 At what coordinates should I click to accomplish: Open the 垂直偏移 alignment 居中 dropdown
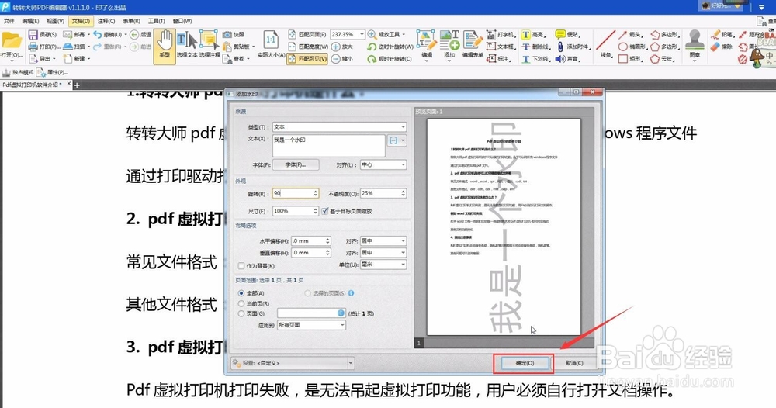pos(383,253)
